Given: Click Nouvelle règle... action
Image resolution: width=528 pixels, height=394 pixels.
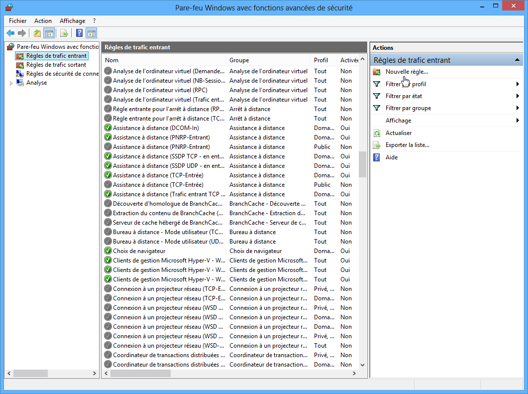Looking at the screenshot, I should [x=407, y=72].
